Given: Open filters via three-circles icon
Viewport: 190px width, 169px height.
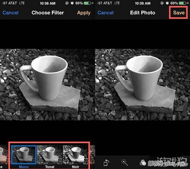Looking at the screenshot, I should [x=142, y=163].
